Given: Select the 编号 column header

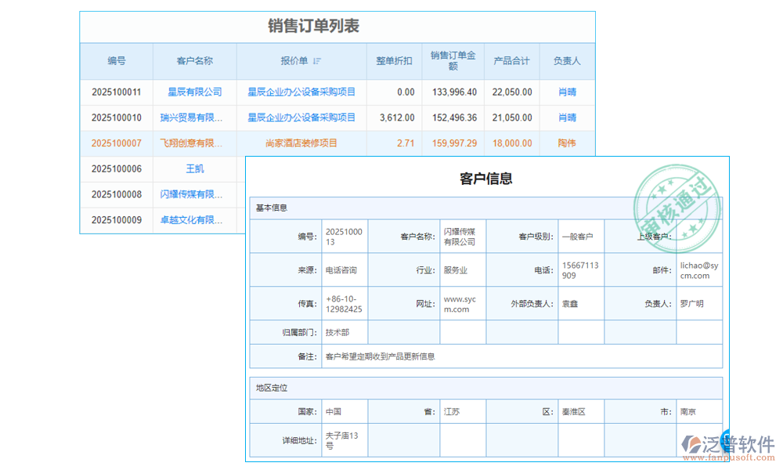Looking at the screenshot, I should [115, 61].
